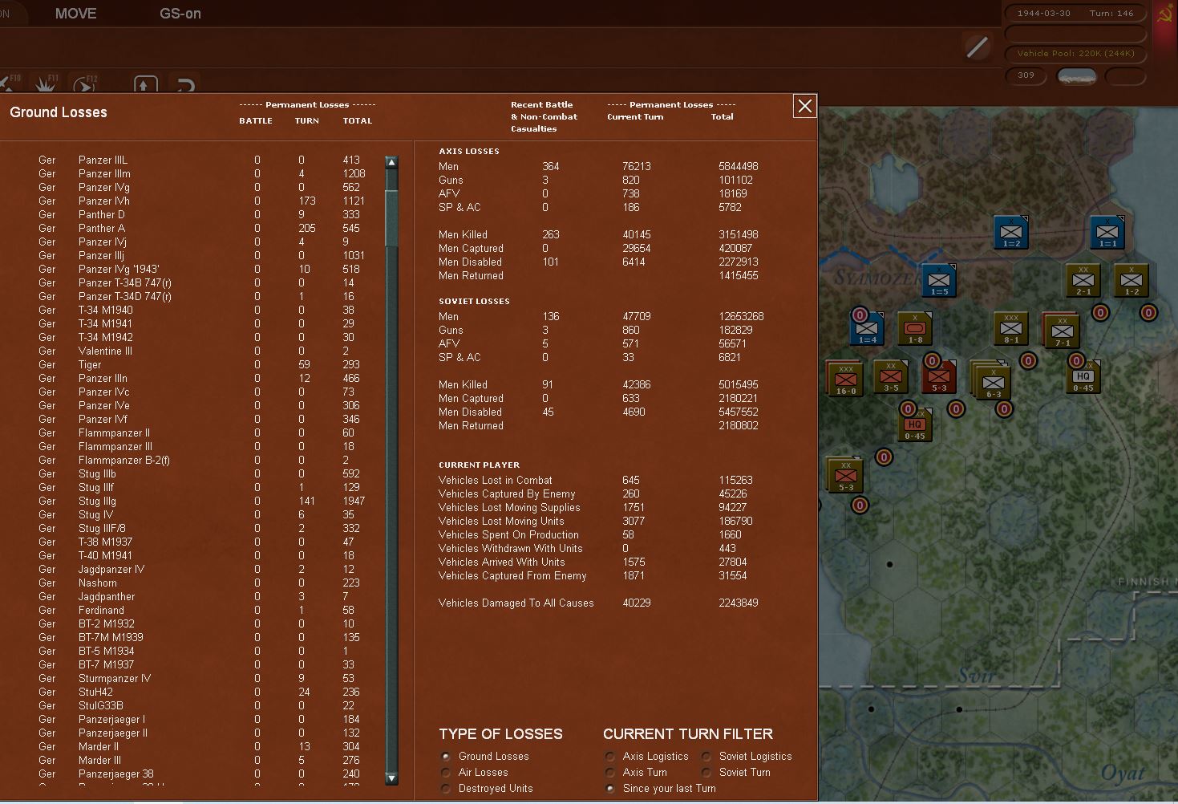The width and height of the screenshot is (1178, 804).
Task: Select the red 16-0 unit counter
Action: pos(845,379)
